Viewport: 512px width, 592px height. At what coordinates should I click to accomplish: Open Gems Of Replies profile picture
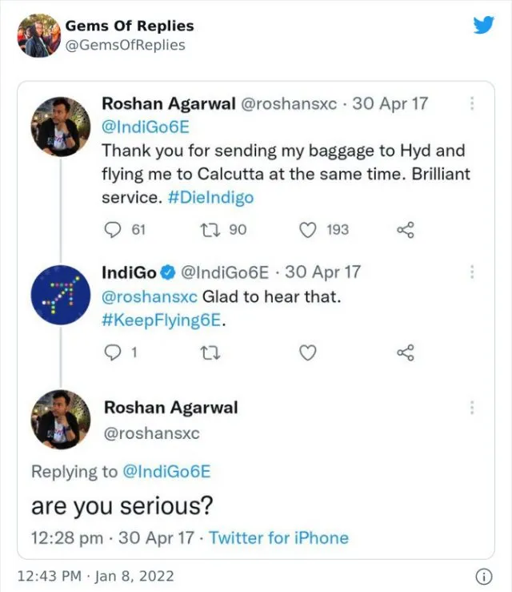(x=38, y=35)
